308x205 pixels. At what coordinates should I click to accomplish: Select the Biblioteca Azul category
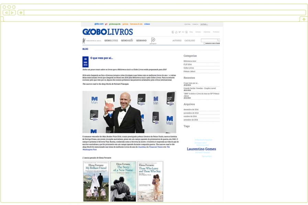[190, 61]
